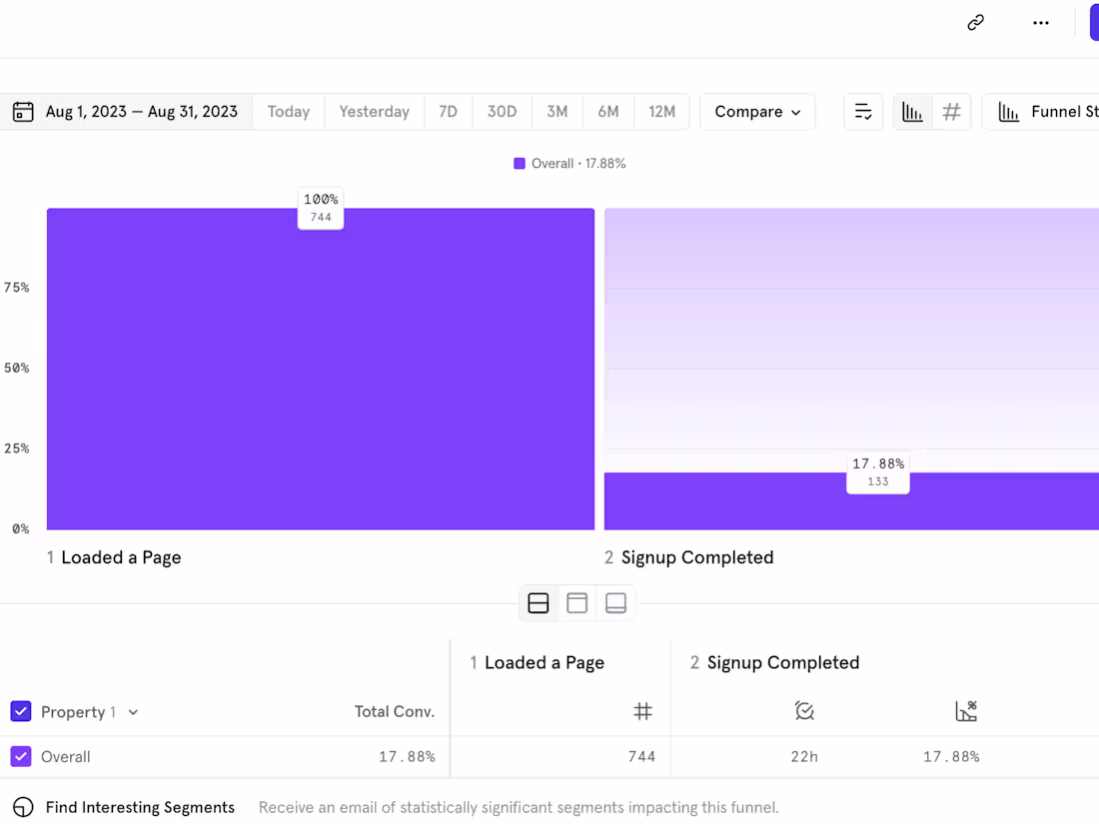Copy the report link icon

point(976,22)
